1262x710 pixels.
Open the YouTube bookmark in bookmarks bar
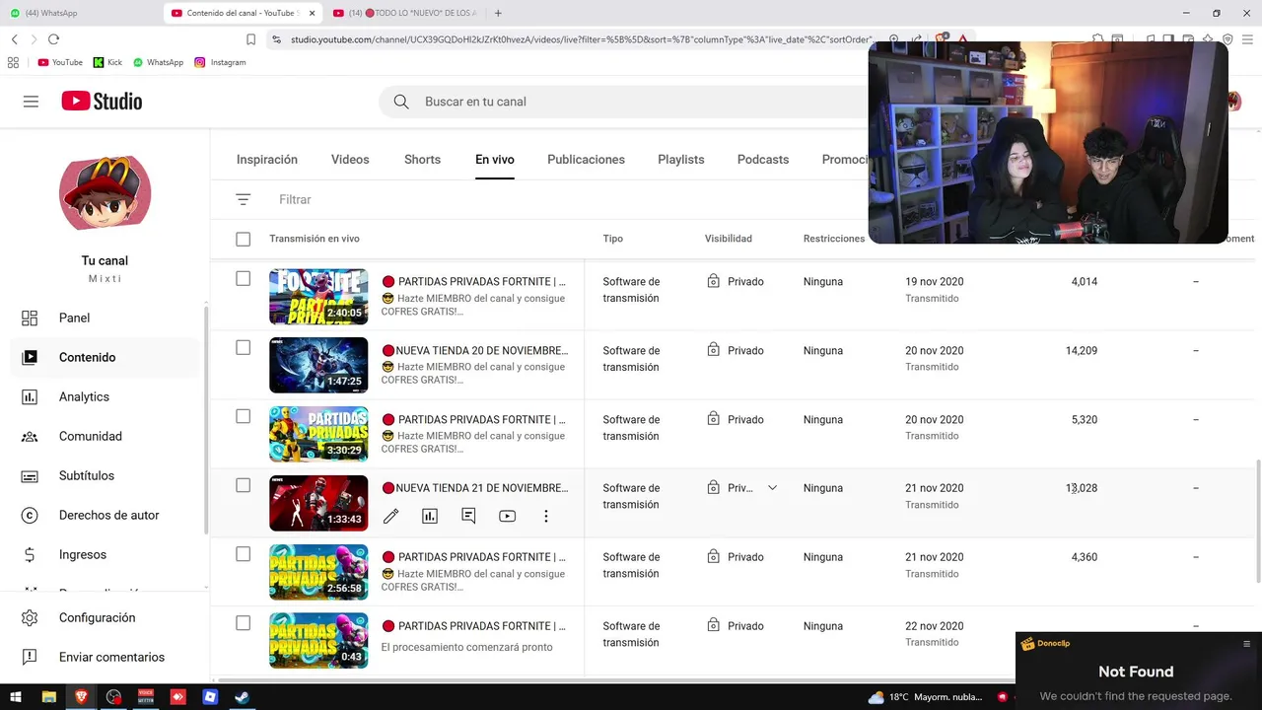pos(60,62)
